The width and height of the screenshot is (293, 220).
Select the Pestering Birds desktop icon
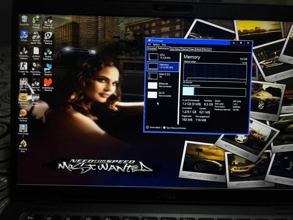coord(23,146)
